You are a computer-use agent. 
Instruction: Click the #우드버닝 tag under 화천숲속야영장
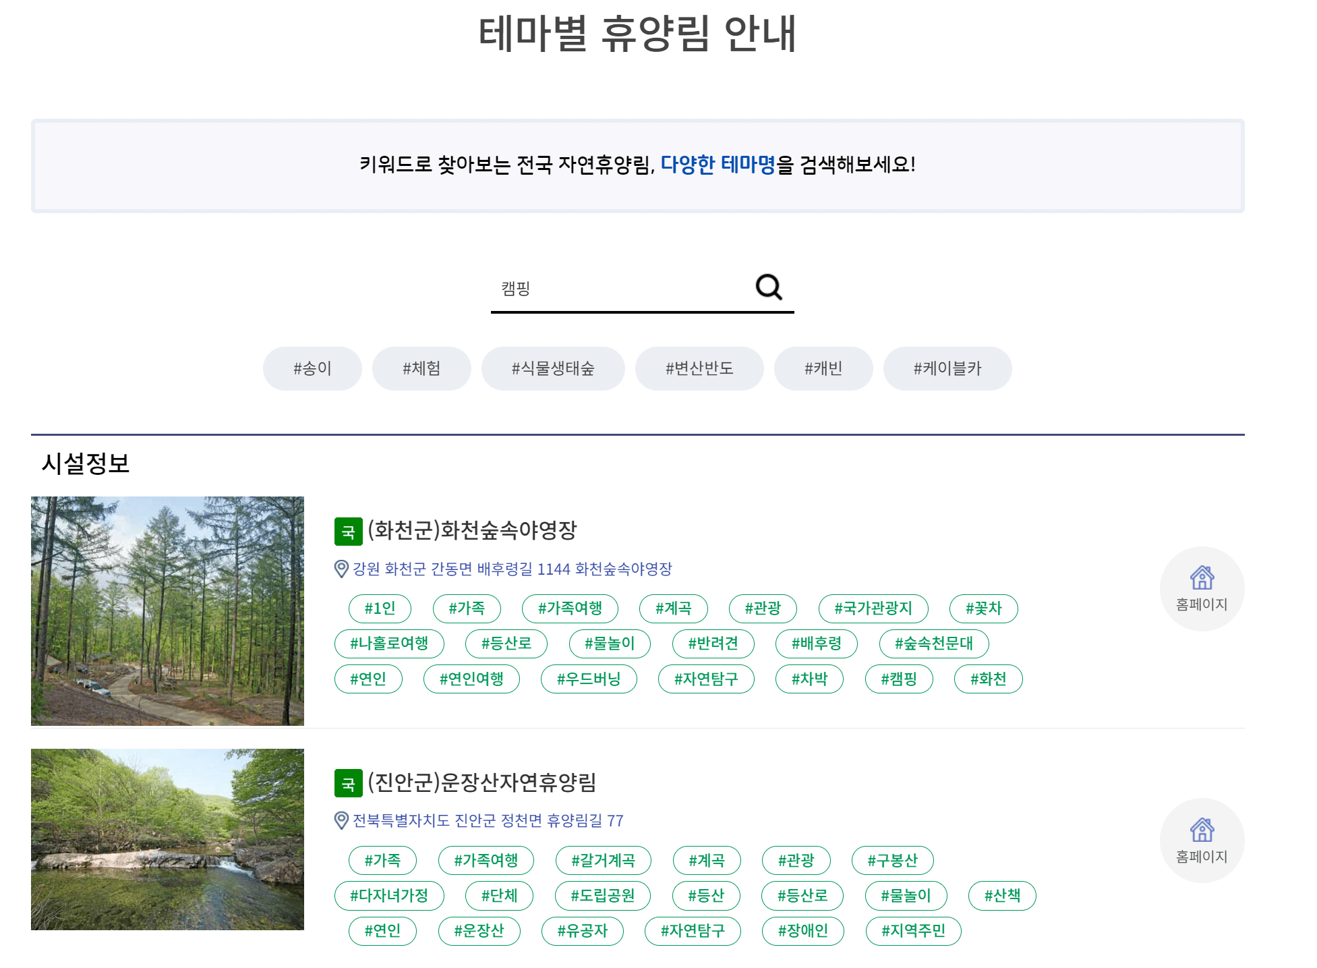coord(588,679)
